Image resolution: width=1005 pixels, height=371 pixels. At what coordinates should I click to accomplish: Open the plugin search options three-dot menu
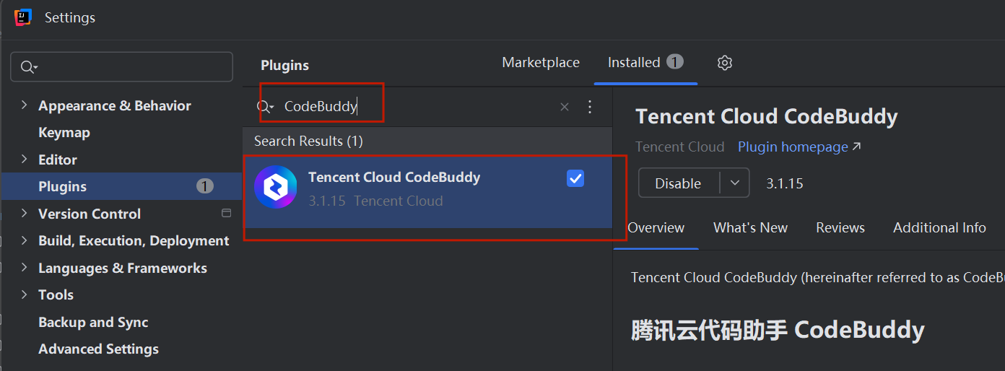[x=590, y=107]
